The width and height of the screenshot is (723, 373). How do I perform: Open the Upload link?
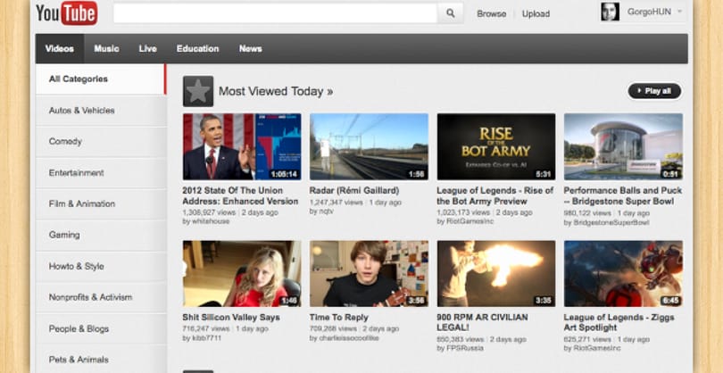[x=536, y=14]
